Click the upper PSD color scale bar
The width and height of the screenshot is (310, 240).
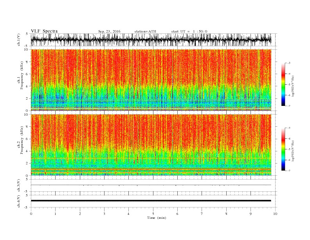[x=283, y=84]
